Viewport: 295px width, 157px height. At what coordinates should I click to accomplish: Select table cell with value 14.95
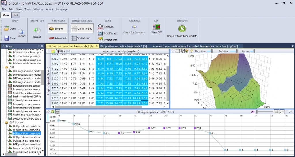point(64,69)
